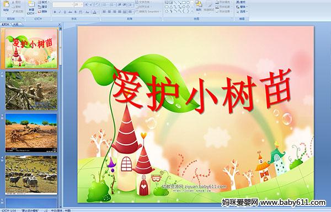Click the Replace icon in Editing group

pos(241,7)
